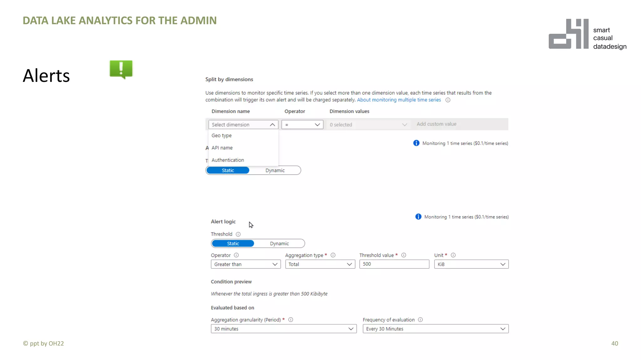The image size is (641, 360).
Task: Click blue info icon beside lower Monitoring message
Action: (418, 217)
